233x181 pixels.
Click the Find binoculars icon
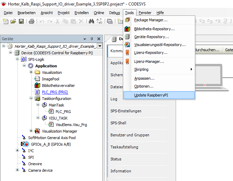click(91, 21)
